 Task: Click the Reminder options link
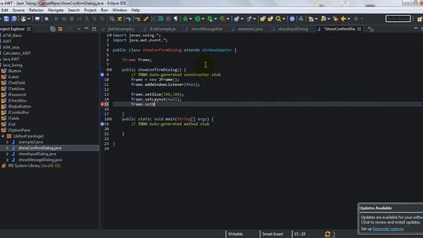[x=388, y=229]
